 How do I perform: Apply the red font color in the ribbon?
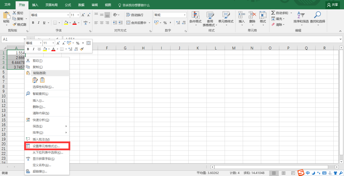[75, 23]
